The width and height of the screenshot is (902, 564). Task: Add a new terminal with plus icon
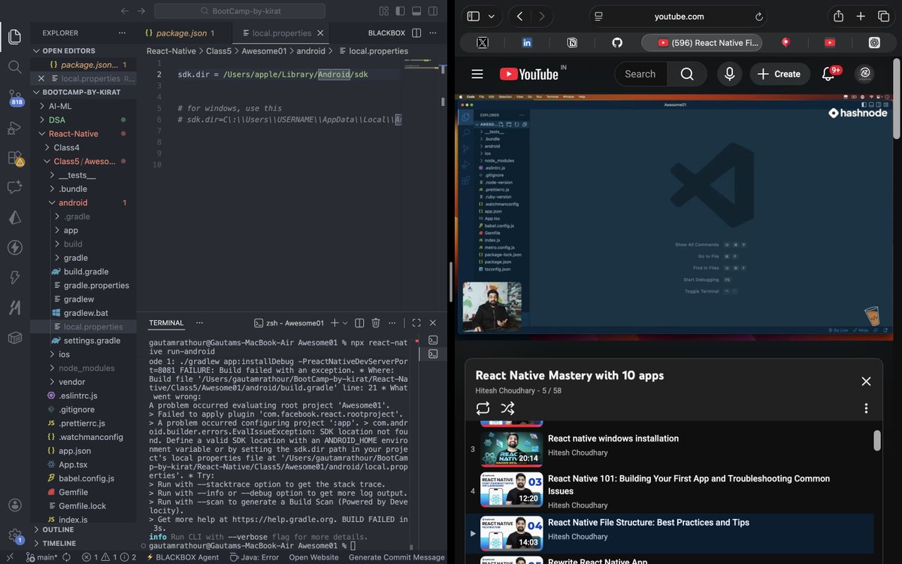pos(334,323)
